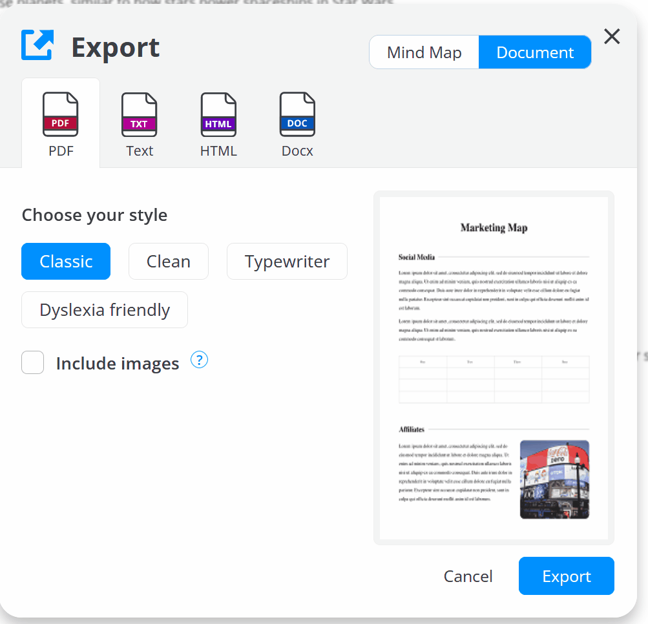The height and width of the screenshot is (624, 648).
Task: Select the PDF format icon
Action: pyautogui.click(x=60, y=114)
